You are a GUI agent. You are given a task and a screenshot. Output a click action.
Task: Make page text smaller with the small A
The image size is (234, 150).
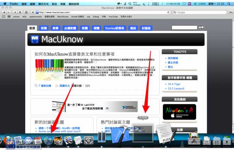coord(15,12)
